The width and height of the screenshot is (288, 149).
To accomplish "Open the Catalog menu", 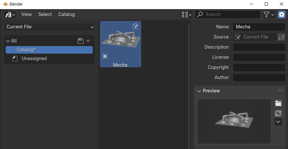I will click(x=67, y=14).
